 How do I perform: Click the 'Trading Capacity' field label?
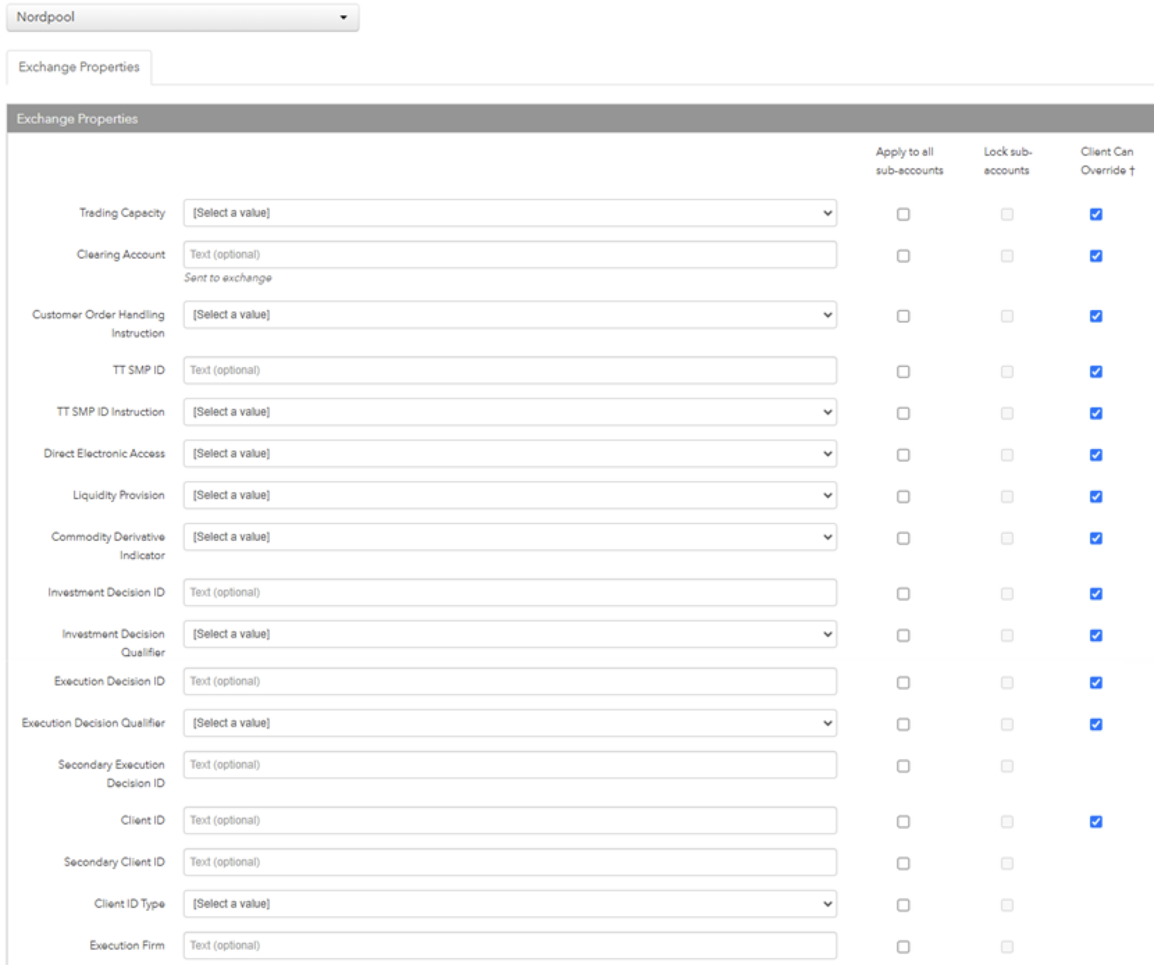pos(122,213)
